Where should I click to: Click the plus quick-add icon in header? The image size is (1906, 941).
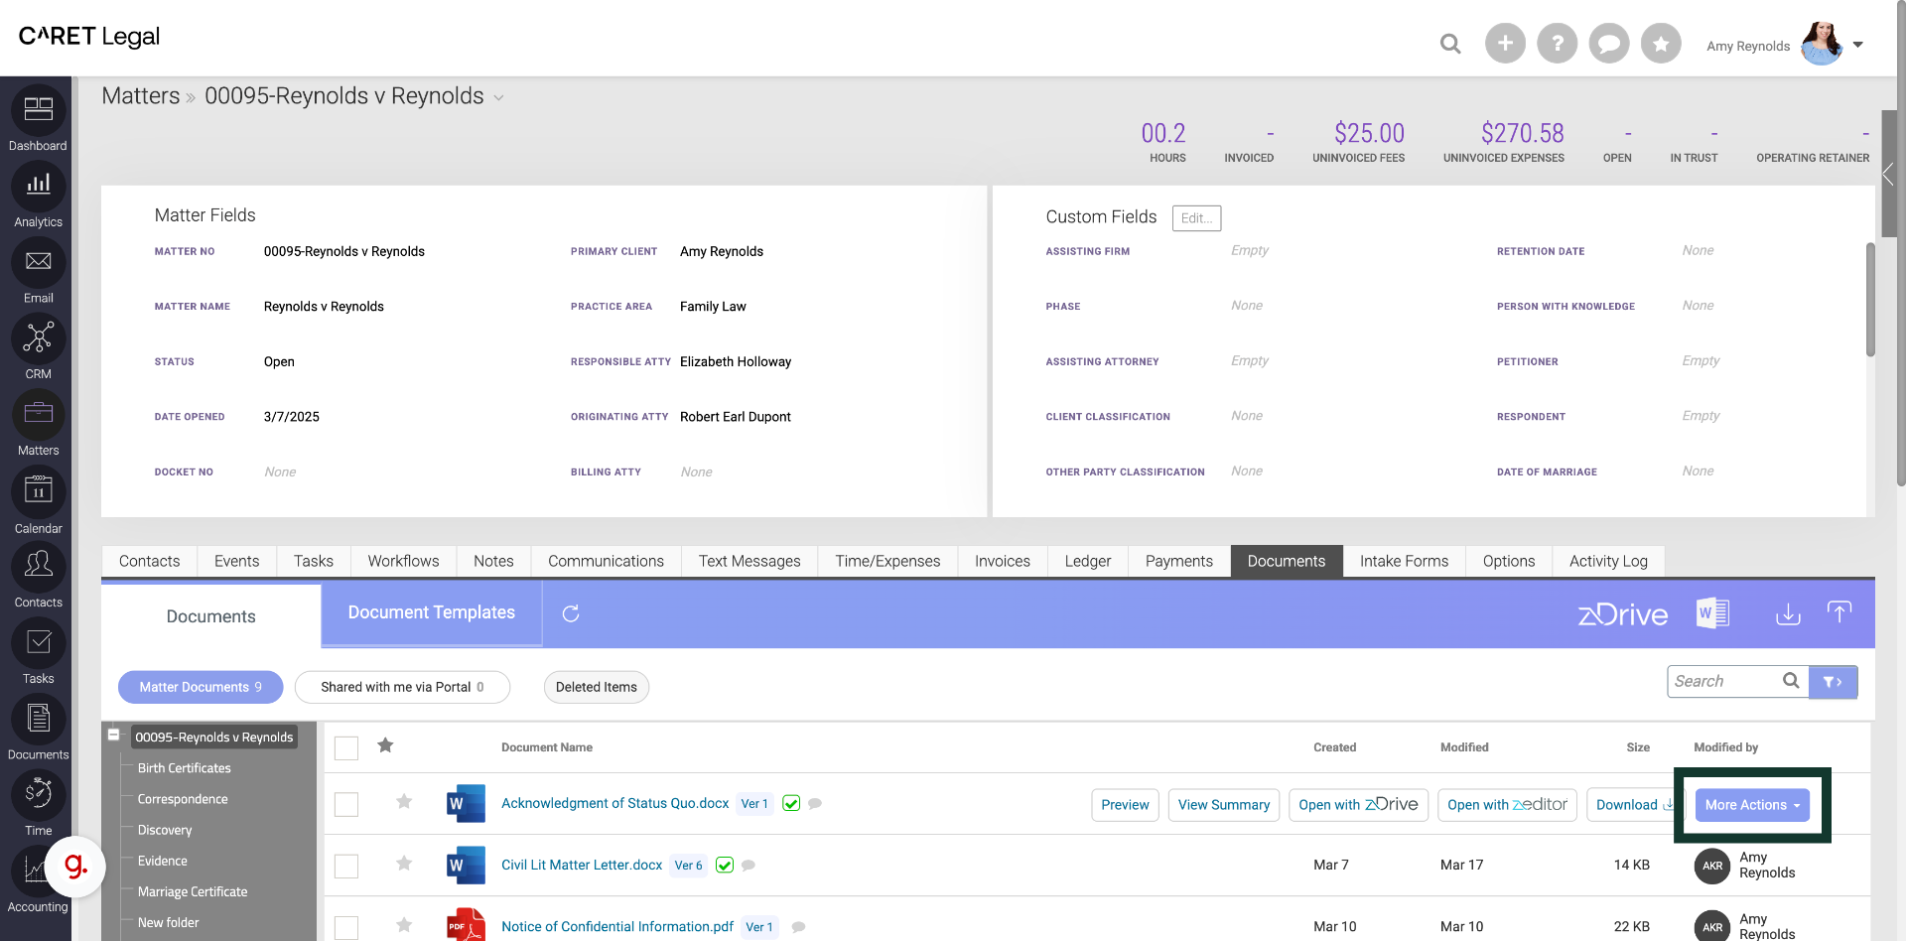[1505, 43]
